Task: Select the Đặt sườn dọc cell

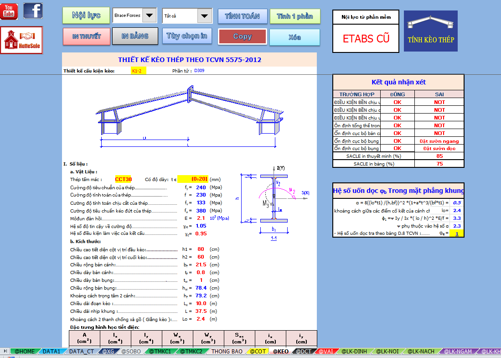Action: coord(439,148)
